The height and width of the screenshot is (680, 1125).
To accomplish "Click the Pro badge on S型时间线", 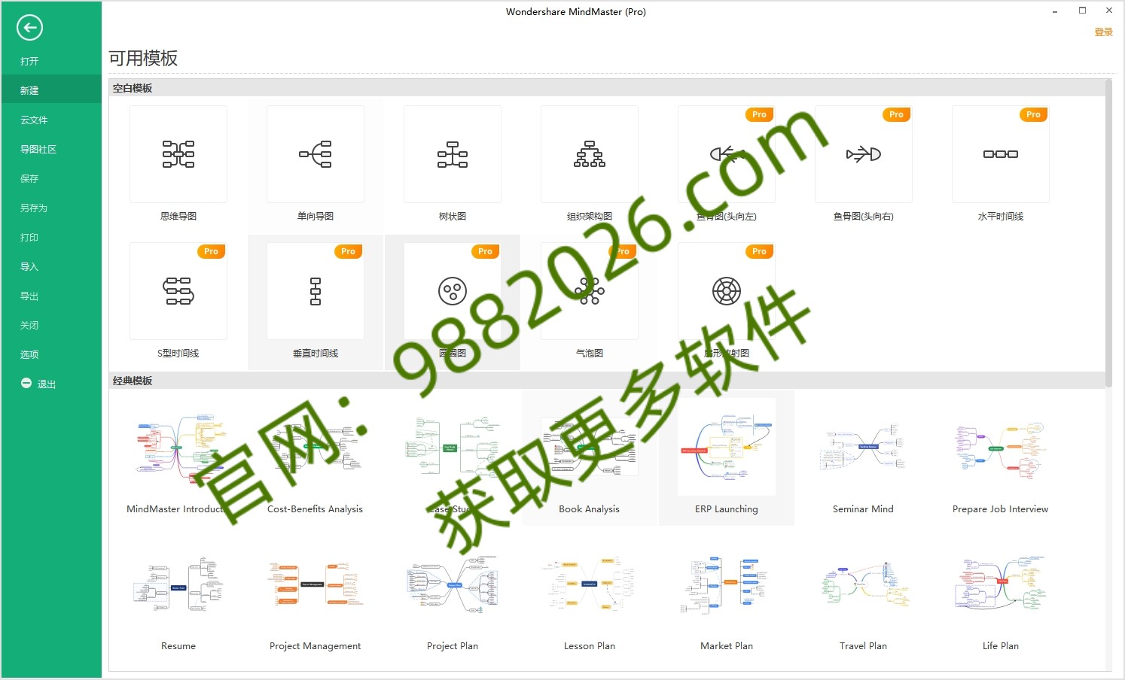I will click(211, 251).
